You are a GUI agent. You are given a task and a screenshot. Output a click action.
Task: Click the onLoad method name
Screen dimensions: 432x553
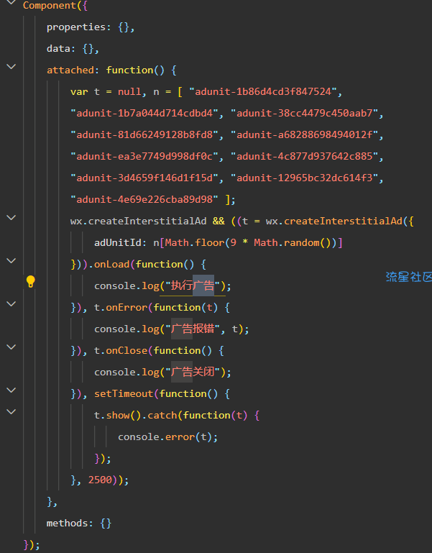point(111,264)
